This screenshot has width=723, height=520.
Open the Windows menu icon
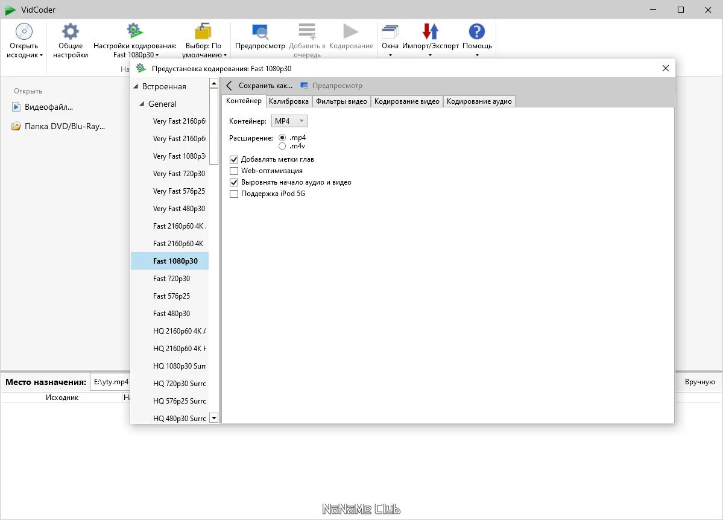390,31
